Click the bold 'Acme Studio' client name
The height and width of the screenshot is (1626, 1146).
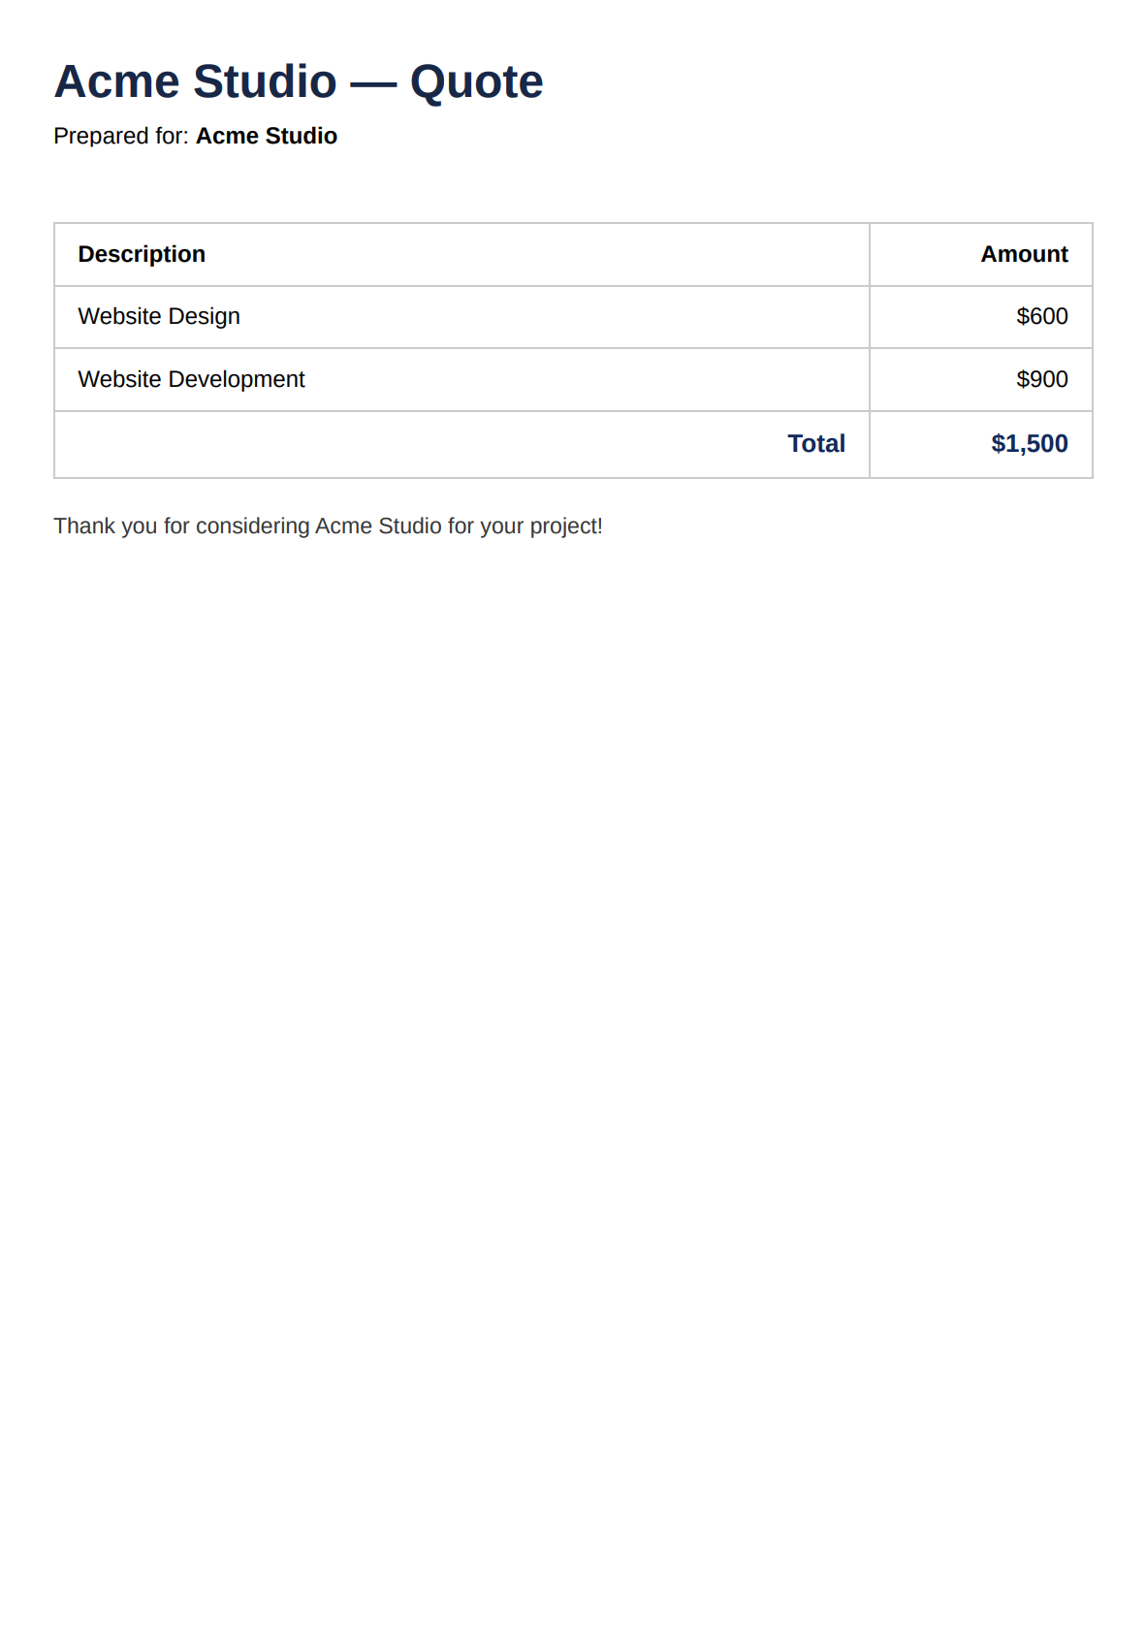click(x=267, y=136)
